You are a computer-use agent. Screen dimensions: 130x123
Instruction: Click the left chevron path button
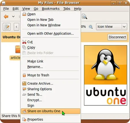(16, 27)
